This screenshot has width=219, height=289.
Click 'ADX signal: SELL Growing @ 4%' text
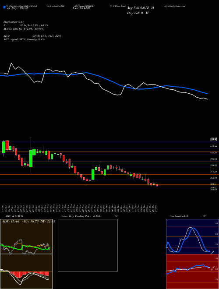tap(24, 39)
